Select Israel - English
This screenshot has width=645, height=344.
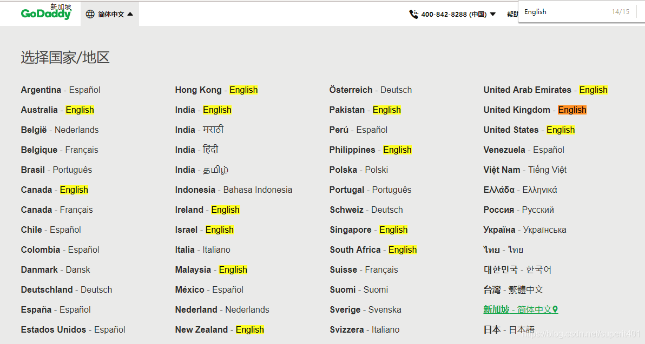pos(205,230)
